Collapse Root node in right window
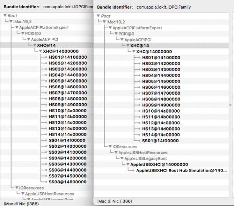The height and width of the screenshot is (206, 234). coord(98,16)
